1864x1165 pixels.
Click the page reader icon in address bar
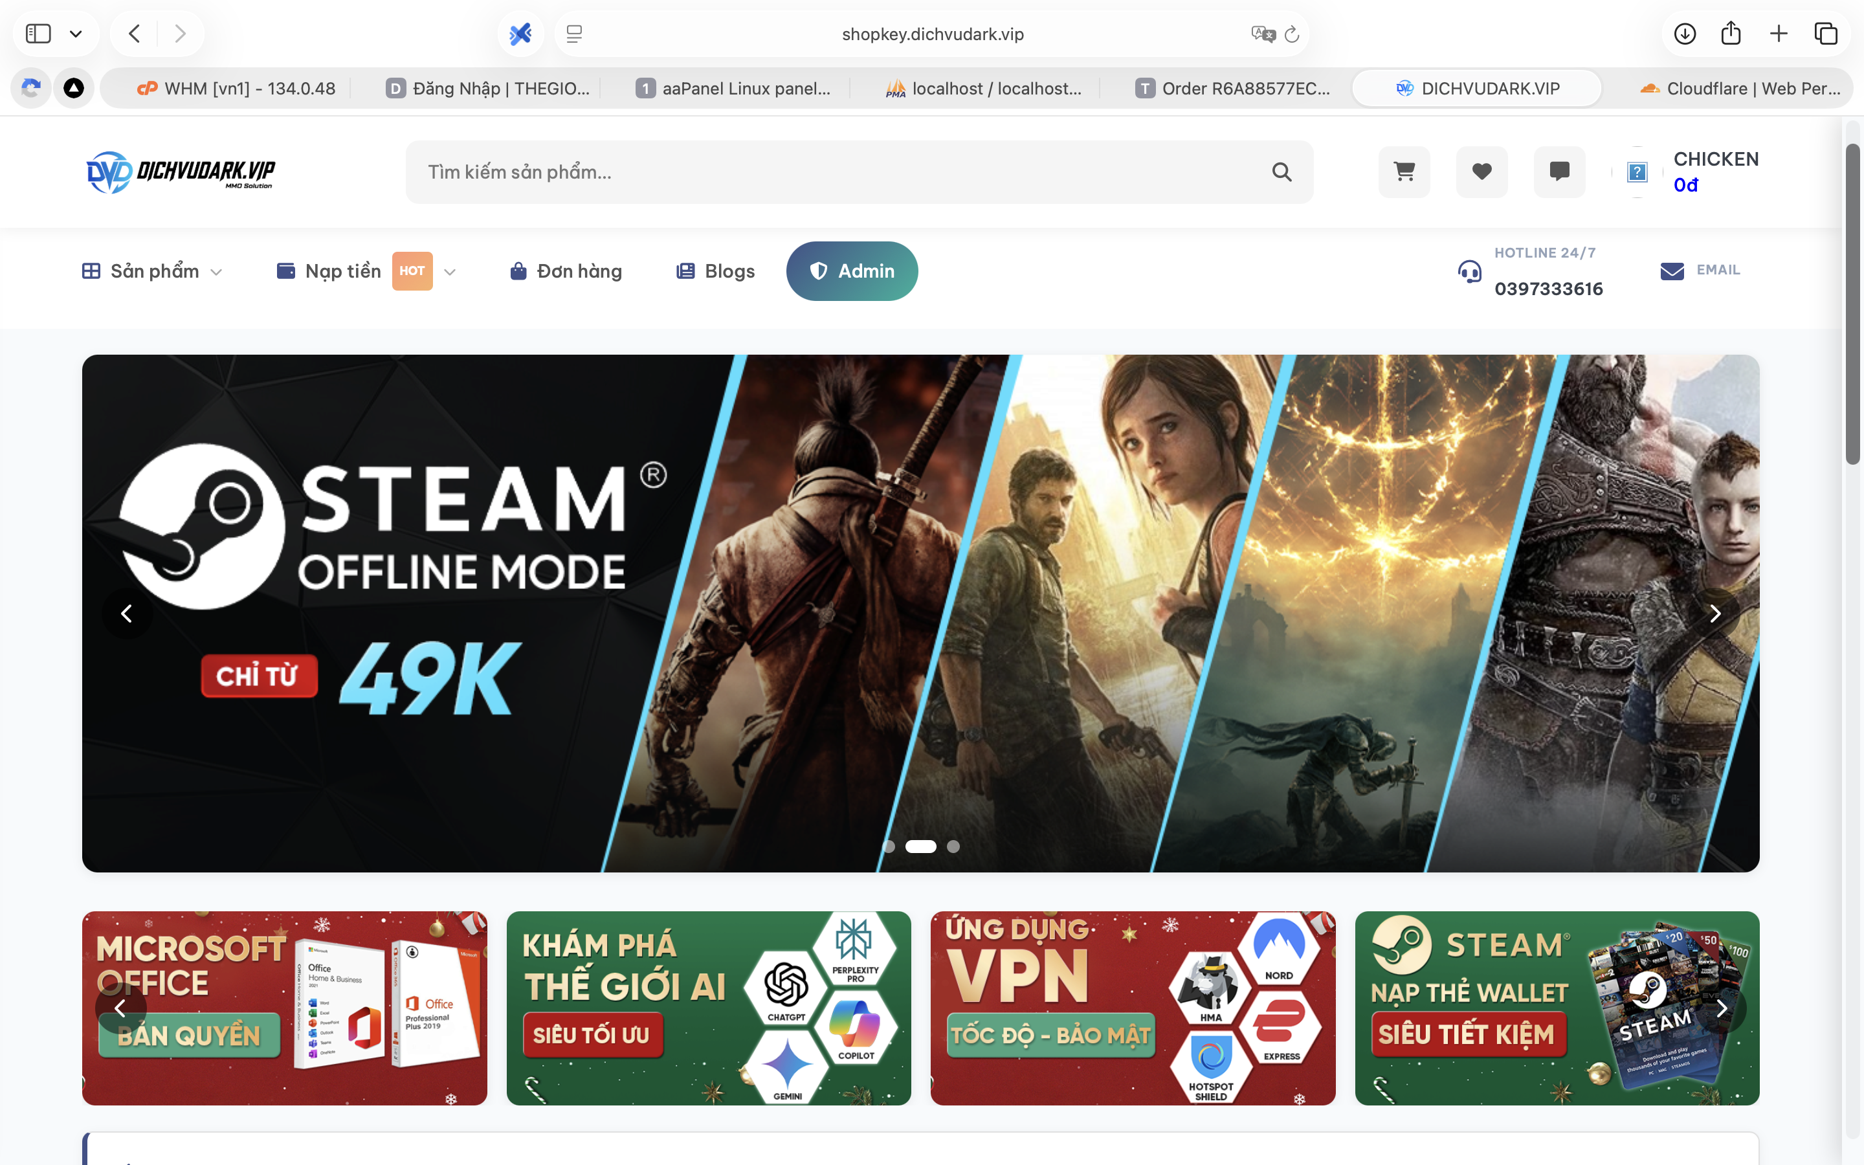(x=574, y=34)
